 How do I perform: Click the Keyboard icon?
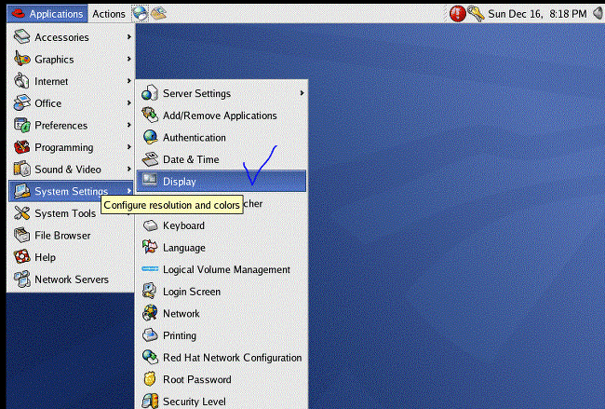click(x=150, y=225)
